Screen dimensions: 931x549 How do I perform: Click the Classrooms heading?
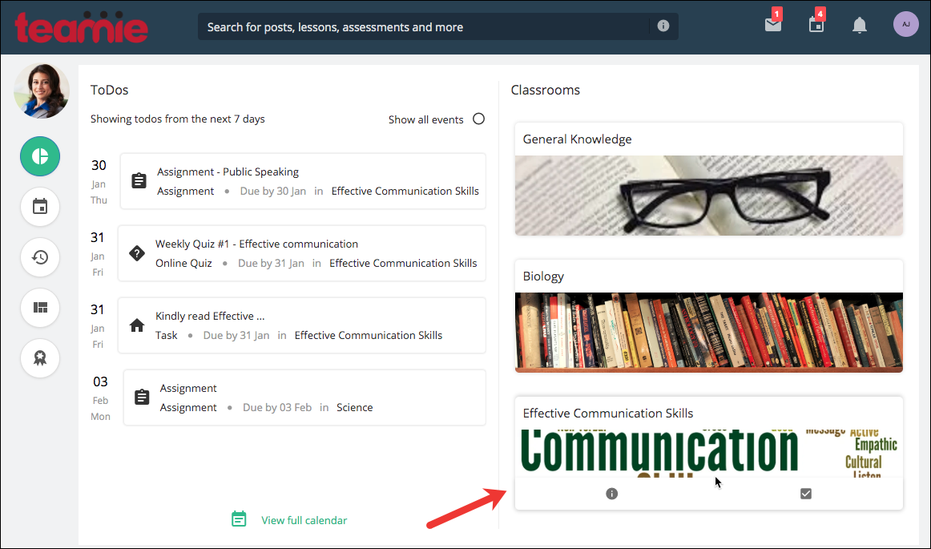(546, 90)
